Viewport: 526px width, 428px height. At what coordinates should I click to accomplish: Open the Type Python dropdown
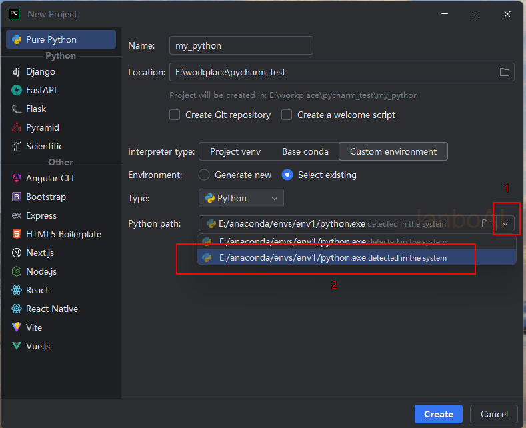[241, 198]
